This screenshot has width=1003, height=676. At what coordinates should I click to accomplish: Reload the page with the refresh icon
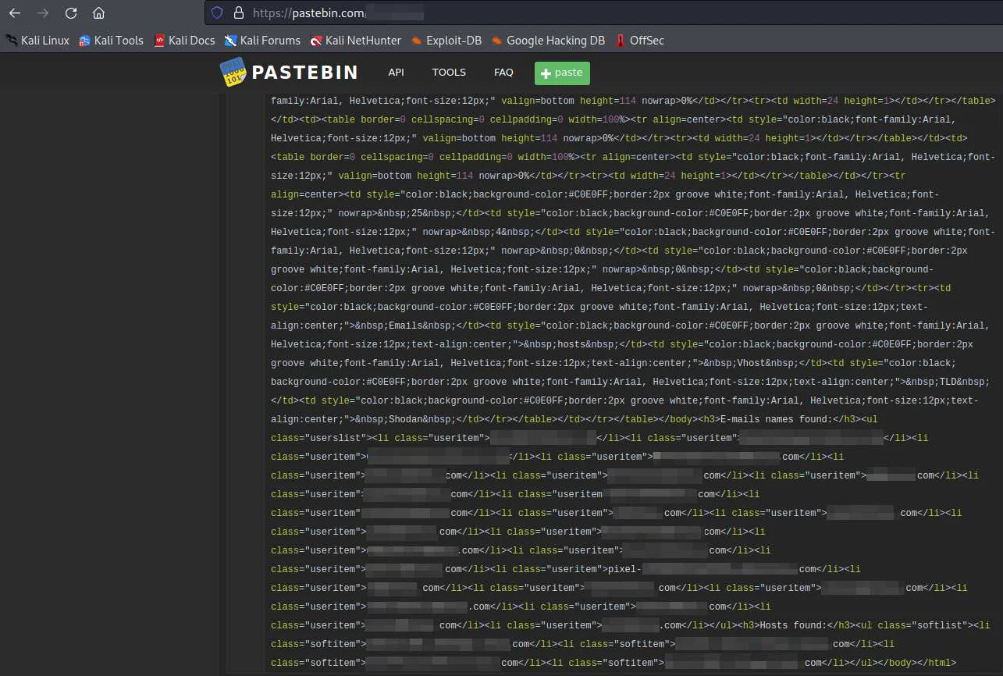tap(71, 12)
